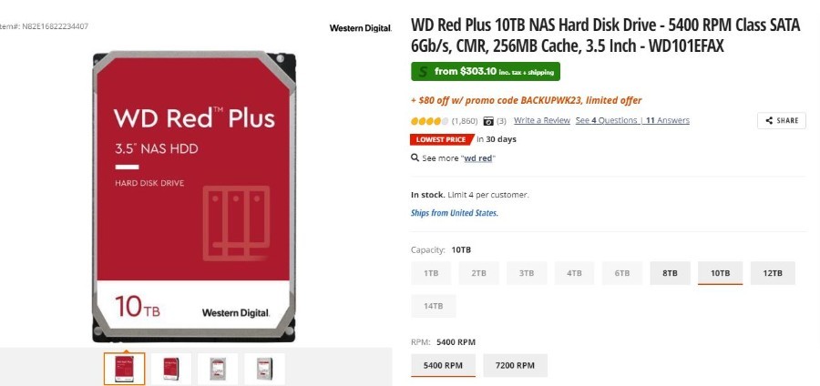Choose the 8TB capacity option
Viewport: 820px width, 386px height.
(x=670, y=273)
